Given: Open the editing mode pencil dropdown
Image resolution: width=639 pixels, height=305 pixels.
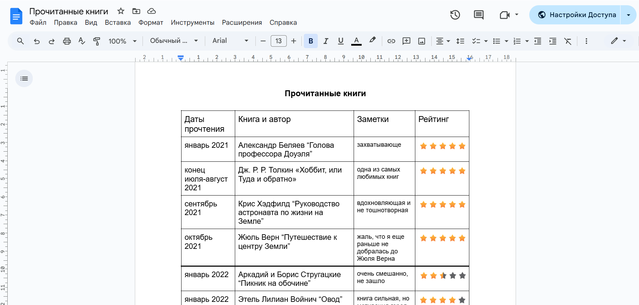Looking at the screenshot, I should 618,41.
